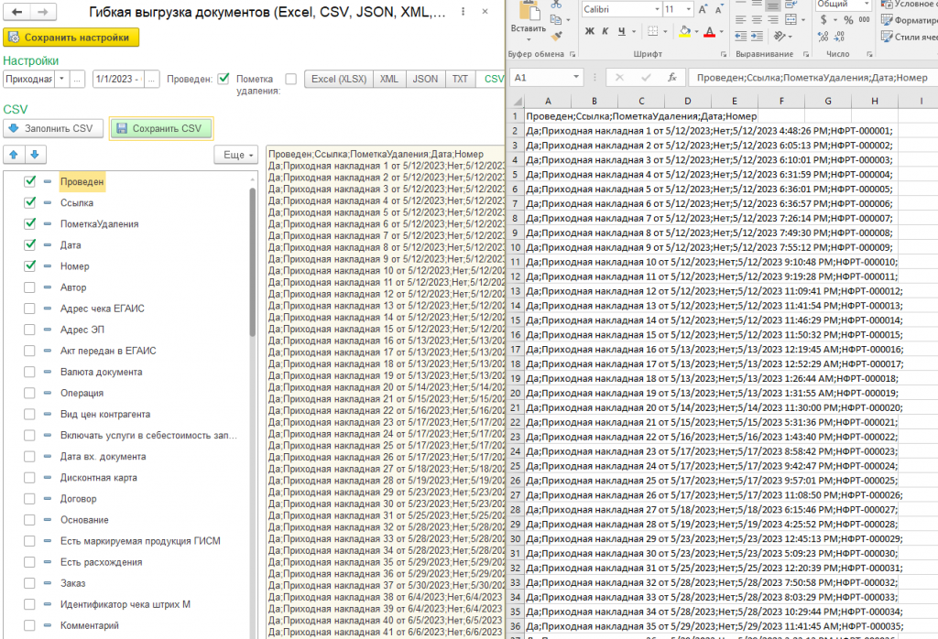Image resolution: width=938 pixels, height=639 pixels.
Task: Uncheck the Ссылка field checkbox
Action: tap(29, 202)
